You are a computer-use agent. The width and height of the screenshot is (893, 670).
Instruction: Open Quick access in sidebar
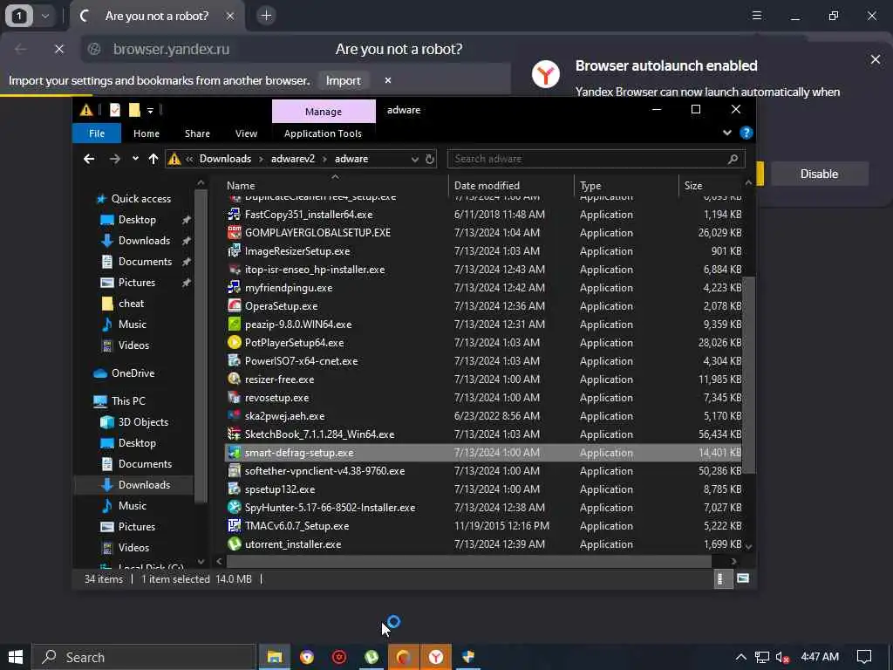pos(140,198)
